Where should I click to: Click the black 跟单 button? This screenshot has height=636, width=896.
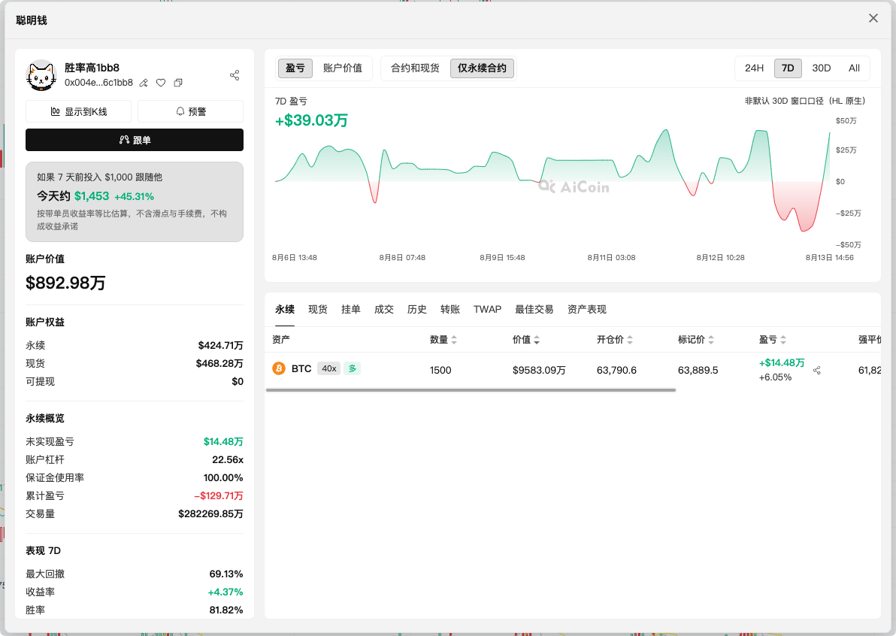click(135, 140)
